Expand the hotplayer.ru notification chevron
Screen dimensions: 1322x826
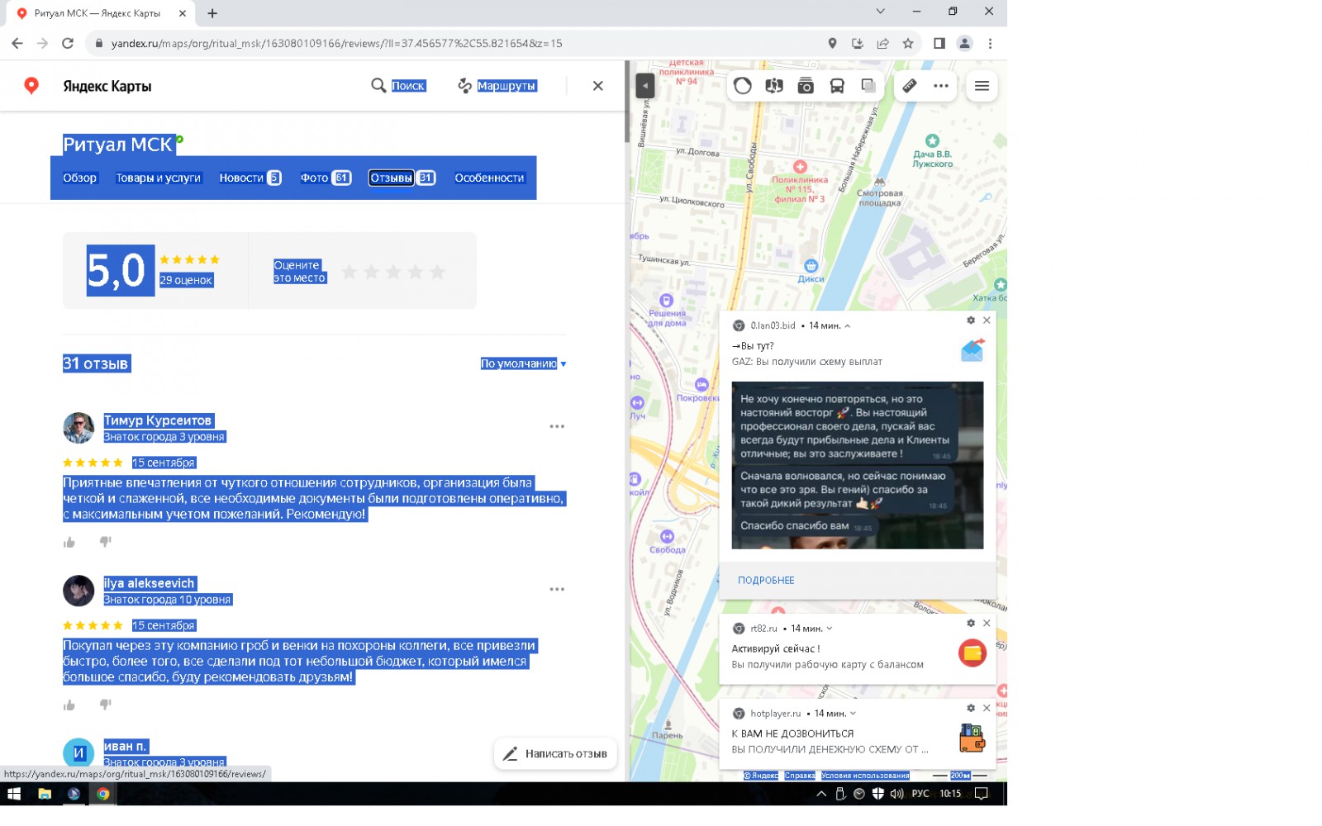tap(853, 714)
